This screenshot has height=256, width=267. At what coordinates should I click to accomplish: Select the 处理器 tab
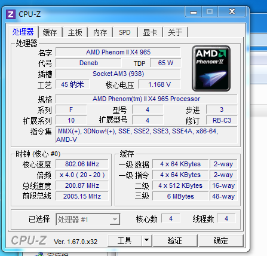pyautogui.click(x=23, y=32)
